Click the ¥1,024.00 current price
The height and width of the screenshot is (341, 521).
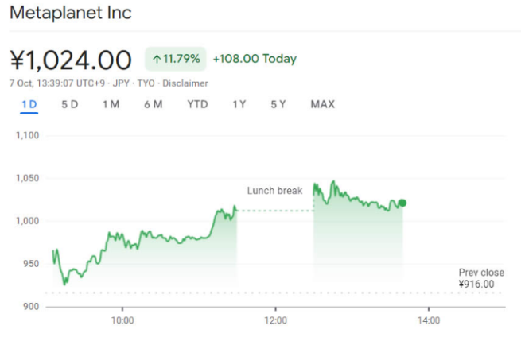pos(71,60)
